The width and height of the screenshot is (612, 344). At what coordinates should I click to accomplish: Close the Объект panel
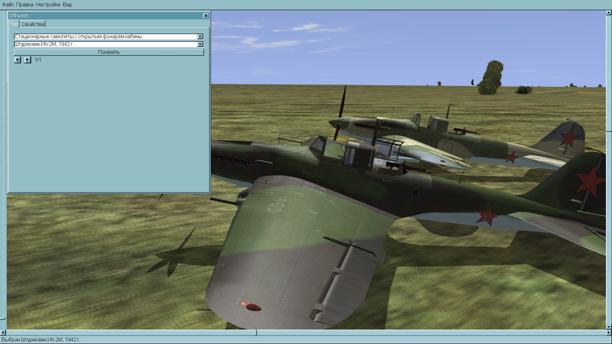[x=206, y=15]
